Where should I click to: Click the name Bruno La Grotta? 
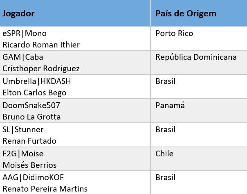pyautogui.click(x=31, y=117)
